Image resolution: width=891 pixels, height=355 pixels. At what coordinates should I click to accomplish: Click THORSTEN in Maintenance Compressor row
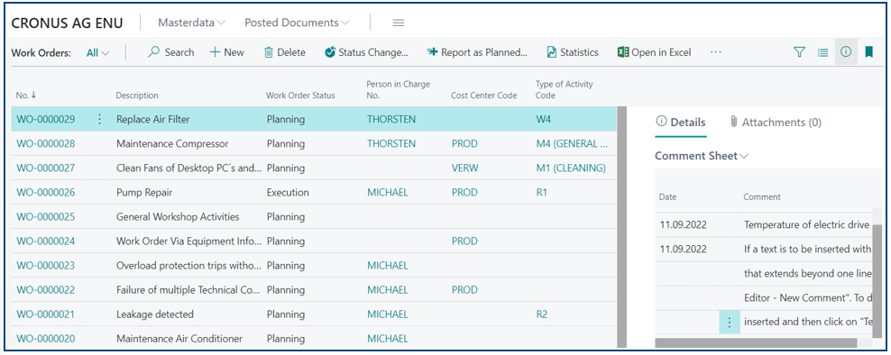391,143
